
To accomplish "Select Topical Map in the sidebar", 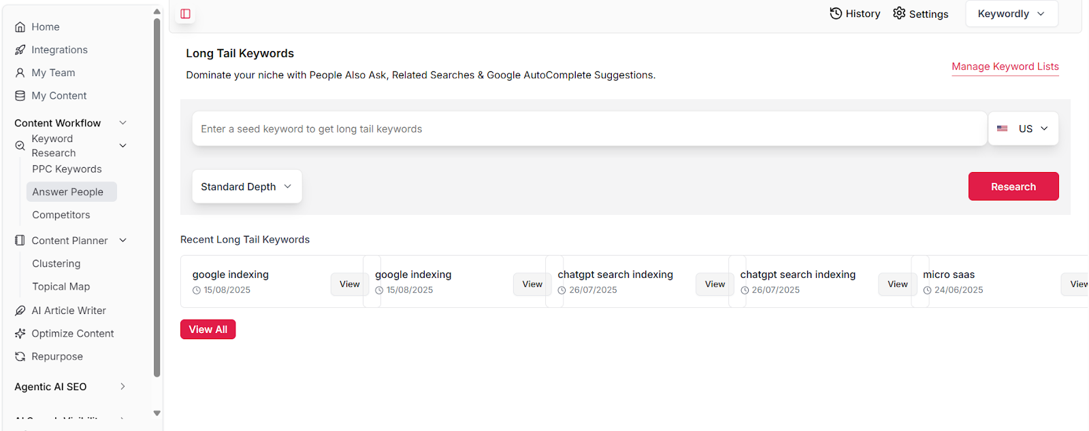I will pos(61,287).
